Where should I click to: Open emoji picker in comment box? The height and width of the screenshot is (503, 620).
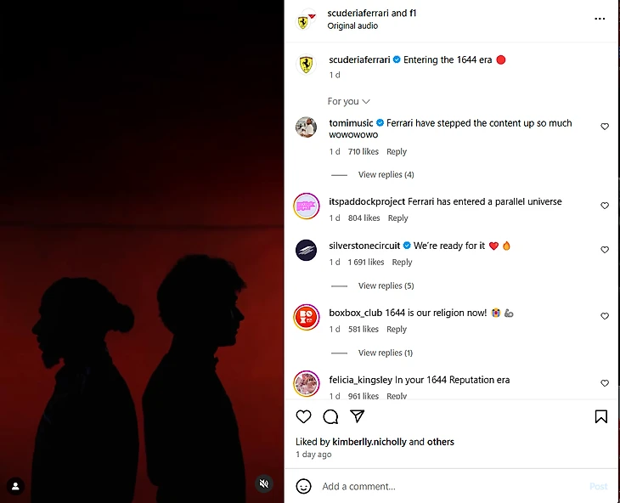(x=304, y=486)
